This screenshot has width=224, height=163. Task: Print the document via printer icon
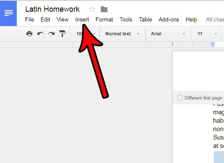click(x=29, y=34)
